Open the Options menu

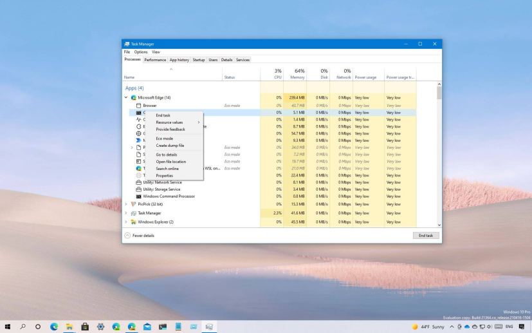click(x=141, y=52)
